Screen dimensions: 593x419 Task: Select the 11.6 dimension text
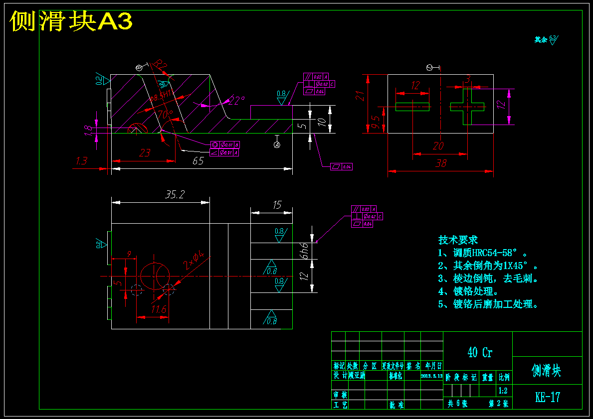tap(159, 309)
